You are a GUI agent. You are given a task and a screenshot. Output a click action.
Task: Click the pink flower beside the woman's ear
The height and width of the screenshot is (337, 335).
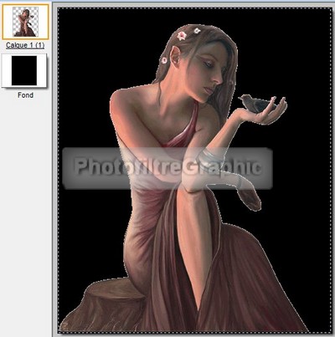tap(164, 60)
